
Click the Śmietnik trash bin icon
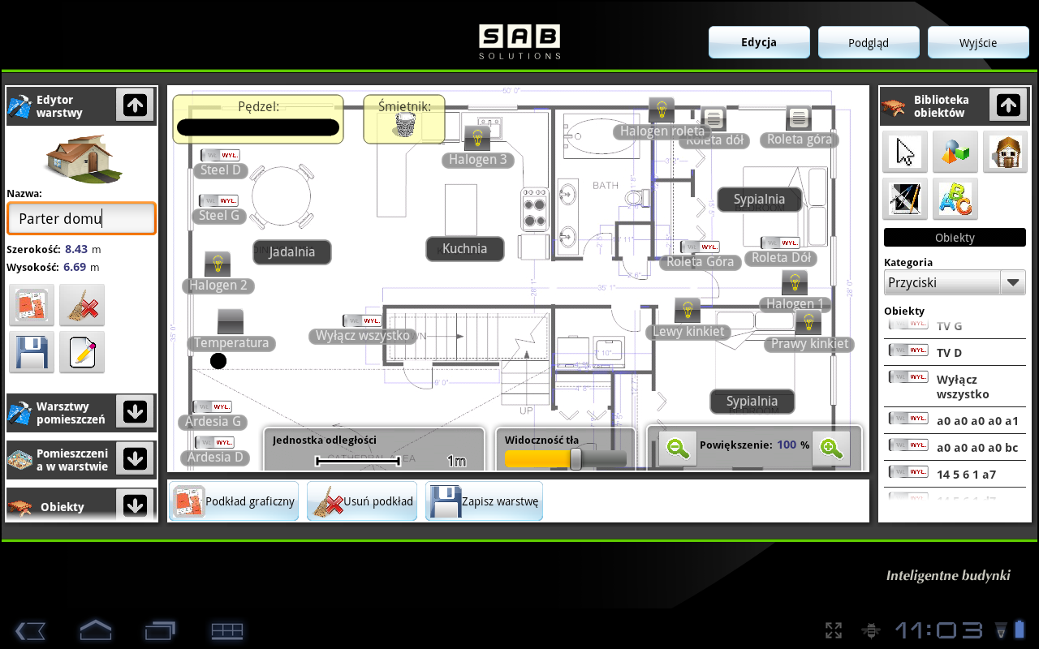(404, 126)
